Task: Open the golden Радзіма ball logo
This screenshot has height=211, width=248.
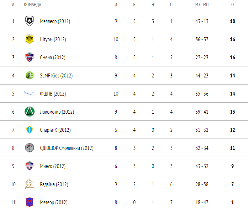Action: 30,184
